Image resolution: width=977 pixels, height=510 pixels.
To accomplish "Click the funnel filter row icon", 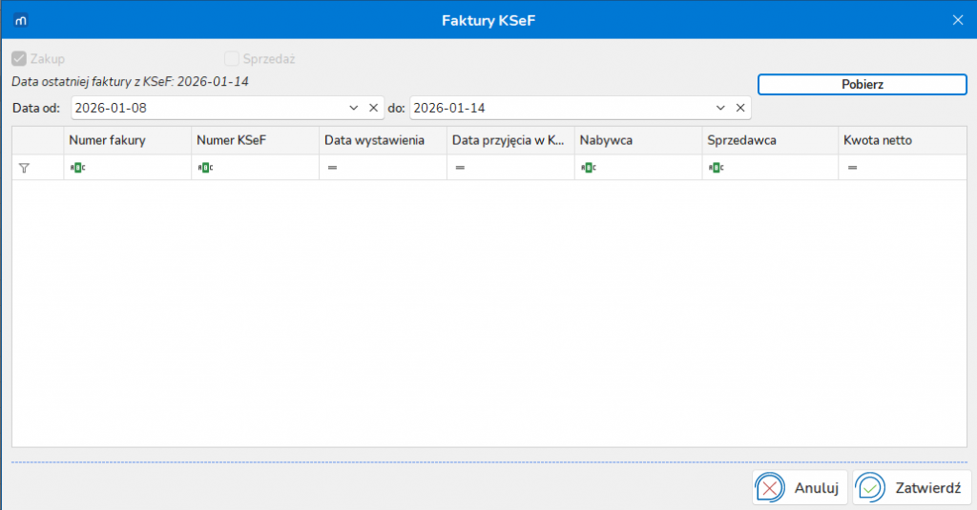I will (x=25, y=168).
